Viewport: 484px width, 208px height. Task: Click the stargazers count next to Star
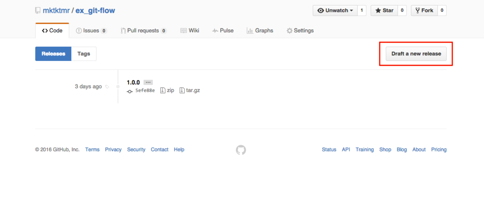(x=402, y=10)
